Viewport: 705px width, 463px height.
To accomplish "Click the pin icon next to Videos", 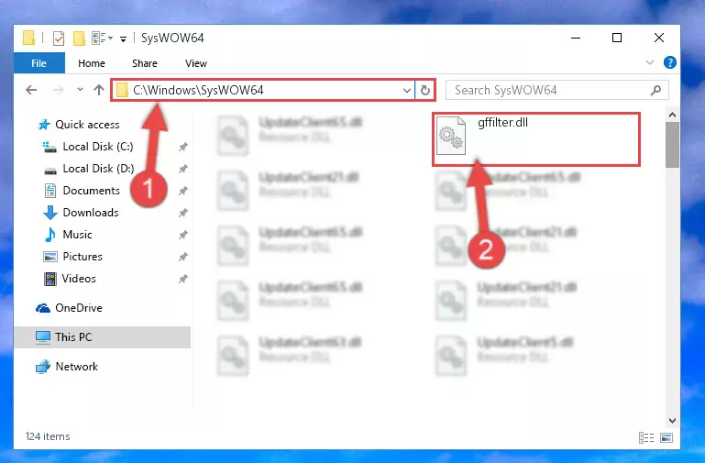I will [x=183, y=279].
